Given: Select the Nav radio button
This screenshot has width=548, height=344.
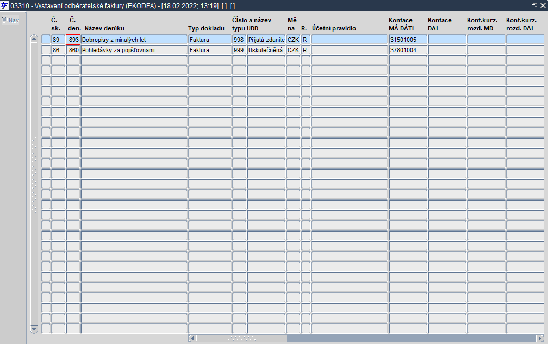Looking at the screenshot, I should click(x=4, y=20).
